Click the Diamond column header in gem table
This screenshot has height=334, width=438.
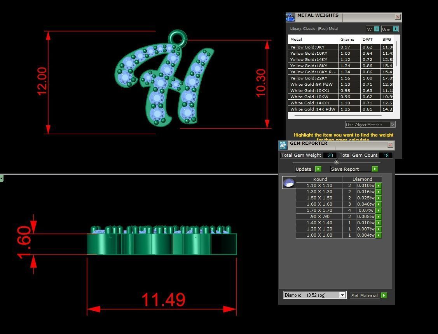click(362, 179)
